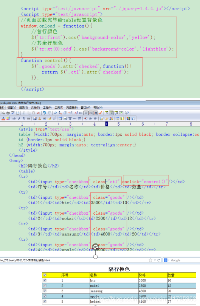
Task: Click the replace icon next to find
Action: point(60,113)
